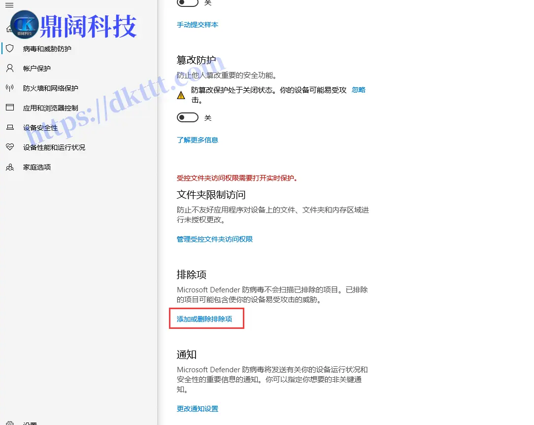Click the antenna icon for 防火墙和网络保护
Viewport: 534px width, 425px height.
tap(10, 88)
